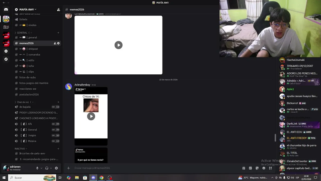Open File Explorer from taskbar

tap(77, 178)
